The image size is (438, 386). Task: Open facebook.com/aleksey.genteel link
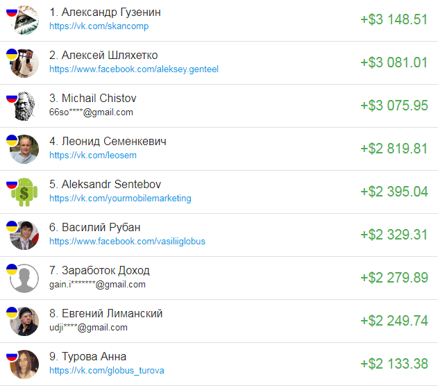coord(134,69)
